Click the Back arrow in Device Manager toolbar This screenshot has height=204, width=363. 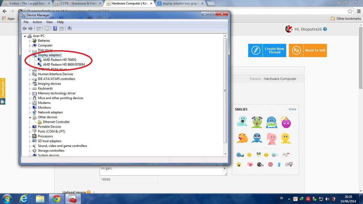click(x=24, y=28)
